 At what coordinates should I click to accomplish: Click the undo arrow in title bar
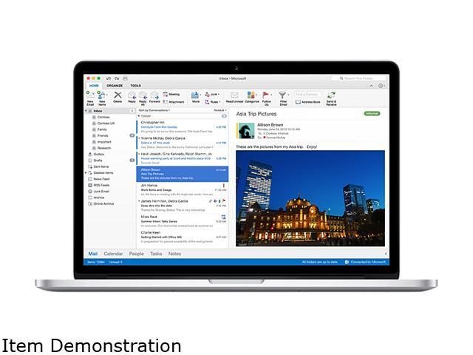coord(109,78)
